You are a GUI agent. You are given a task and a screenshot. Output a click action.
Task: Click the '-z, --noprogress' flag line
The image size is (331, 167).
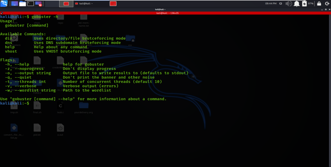(x=60, y=69)
